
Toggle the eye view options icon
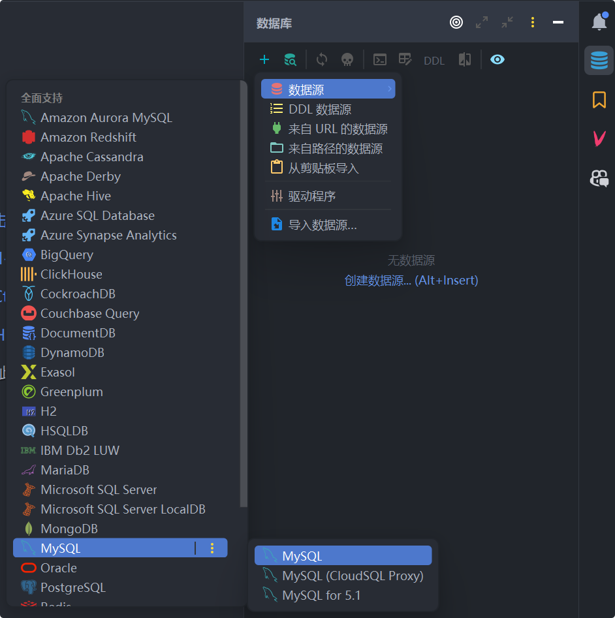click(497, 59)
